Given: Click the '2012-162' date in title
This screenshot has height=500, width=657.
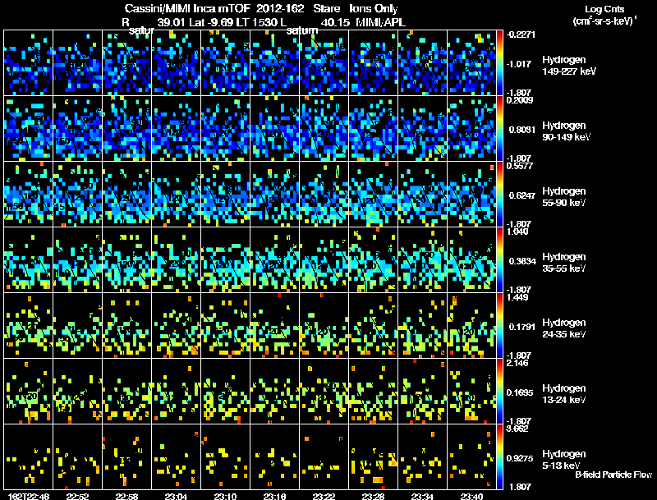Looking at the screenshot, I should pos(281,8).
